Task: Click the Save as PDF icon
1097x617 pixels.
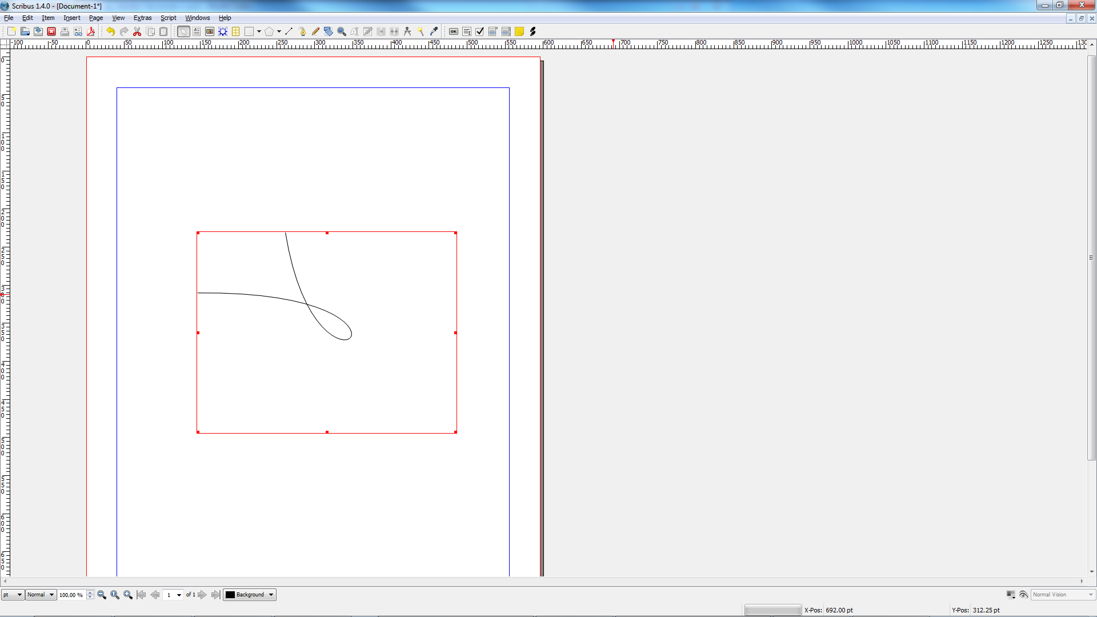Action: (x=91, y=31)
